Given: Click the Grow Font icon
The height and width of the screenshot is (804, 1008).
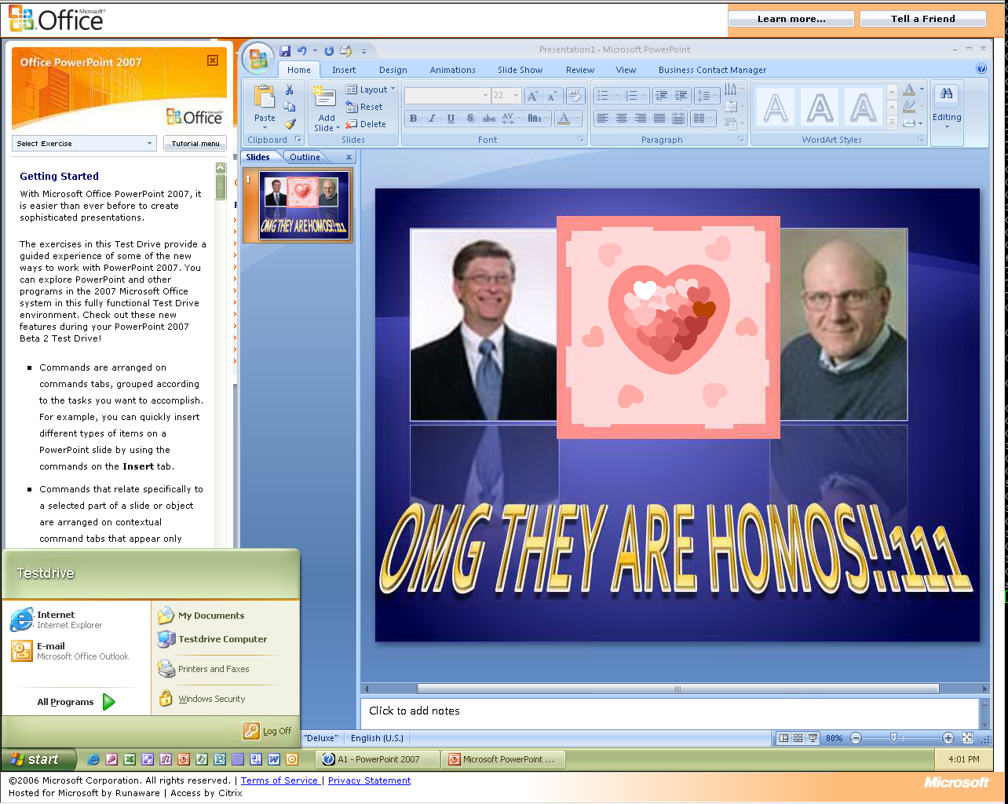Looking at the screenshot, I should tap(532, 96).
